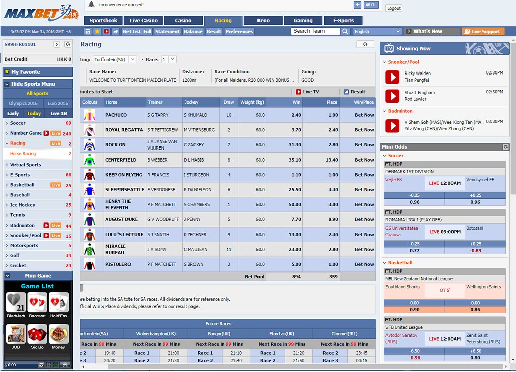
Task: Switch to the Live Casino tab
Action: pyautogui.click(x=144, y=20)
